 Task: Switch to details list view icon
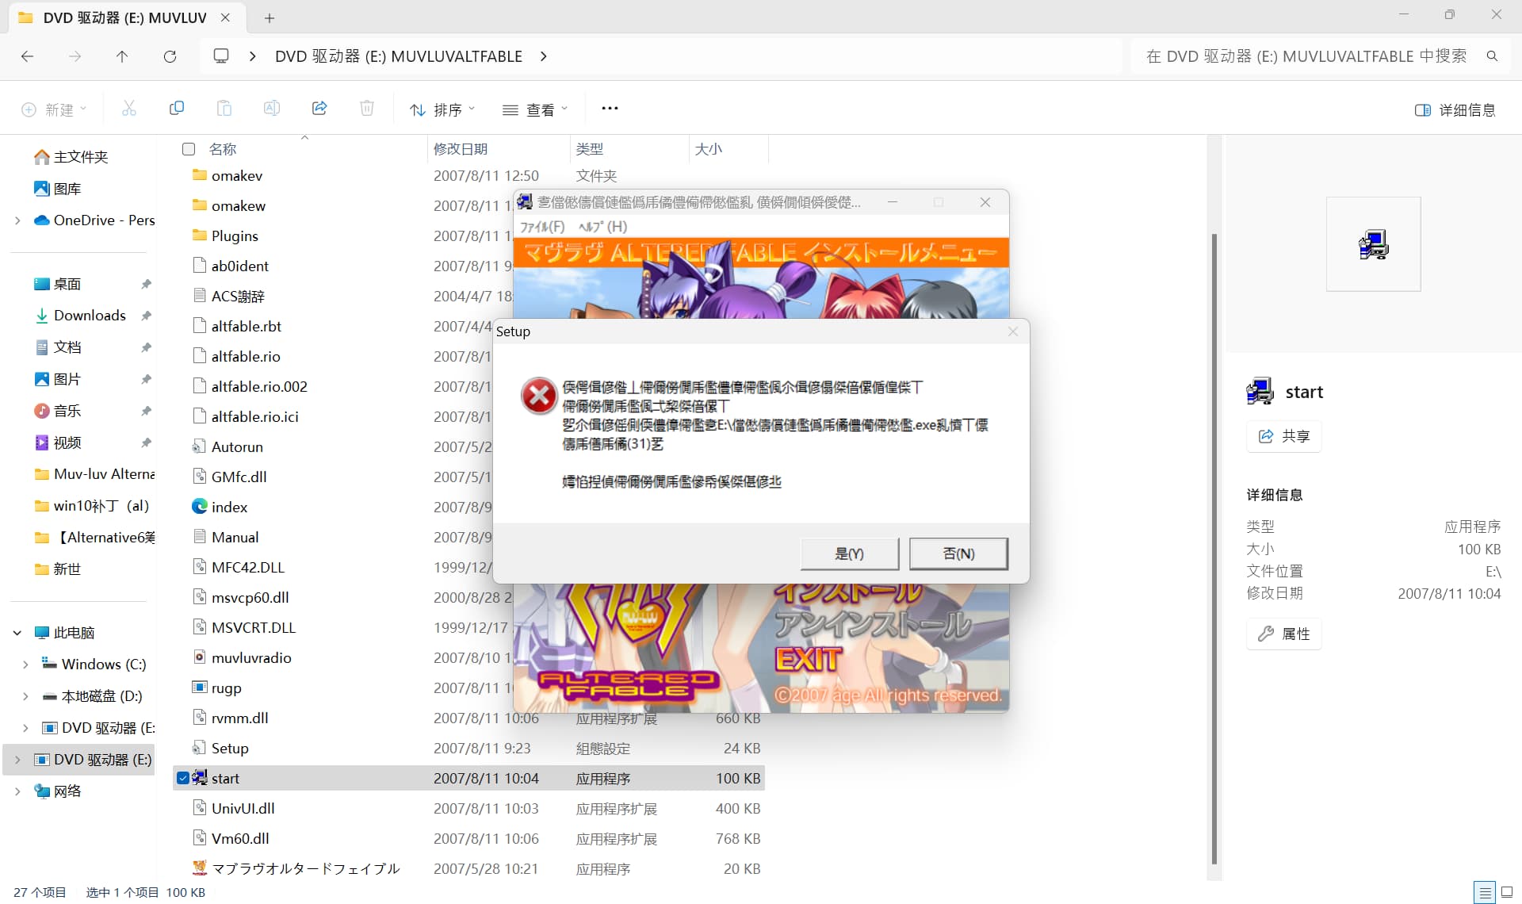pos(1485,892)
